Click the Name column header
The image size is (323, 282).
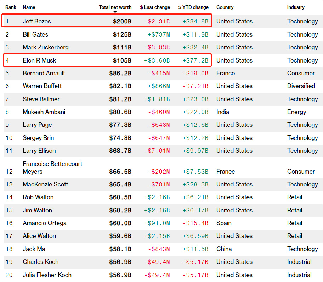pyautogui.click(x=29, y=7)
